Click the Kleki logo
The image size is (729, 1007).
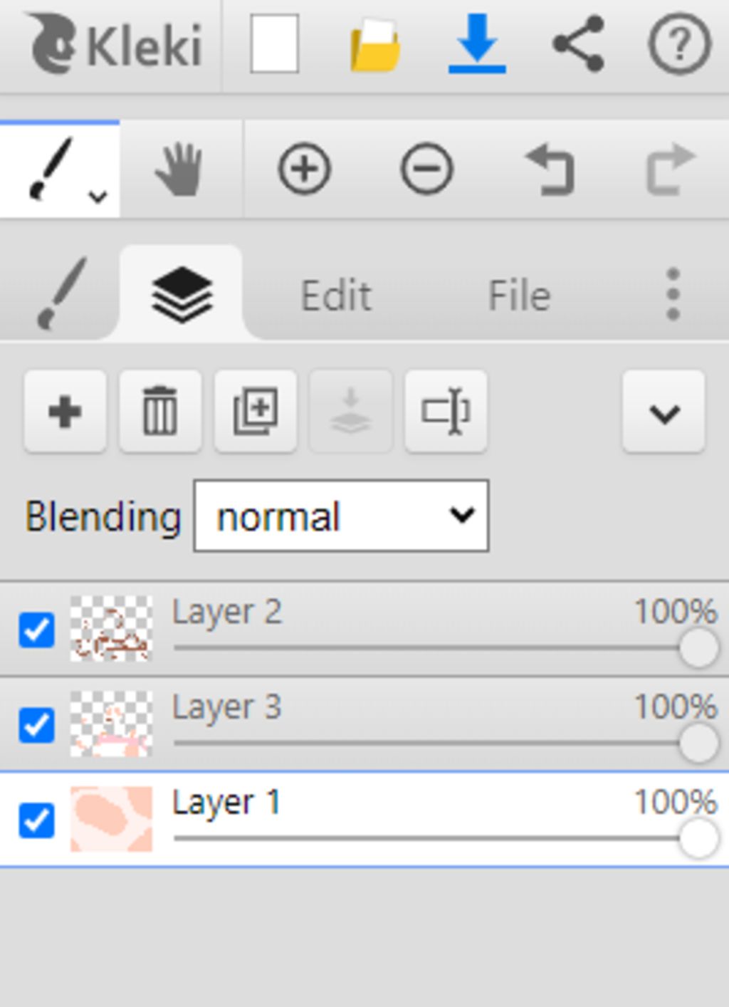(116, 46)
